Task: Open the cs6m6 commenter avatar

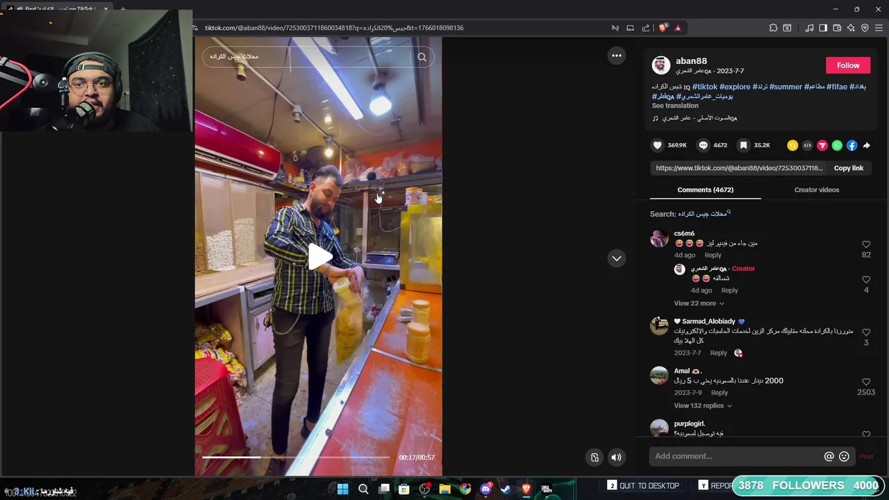Action: 659,238
